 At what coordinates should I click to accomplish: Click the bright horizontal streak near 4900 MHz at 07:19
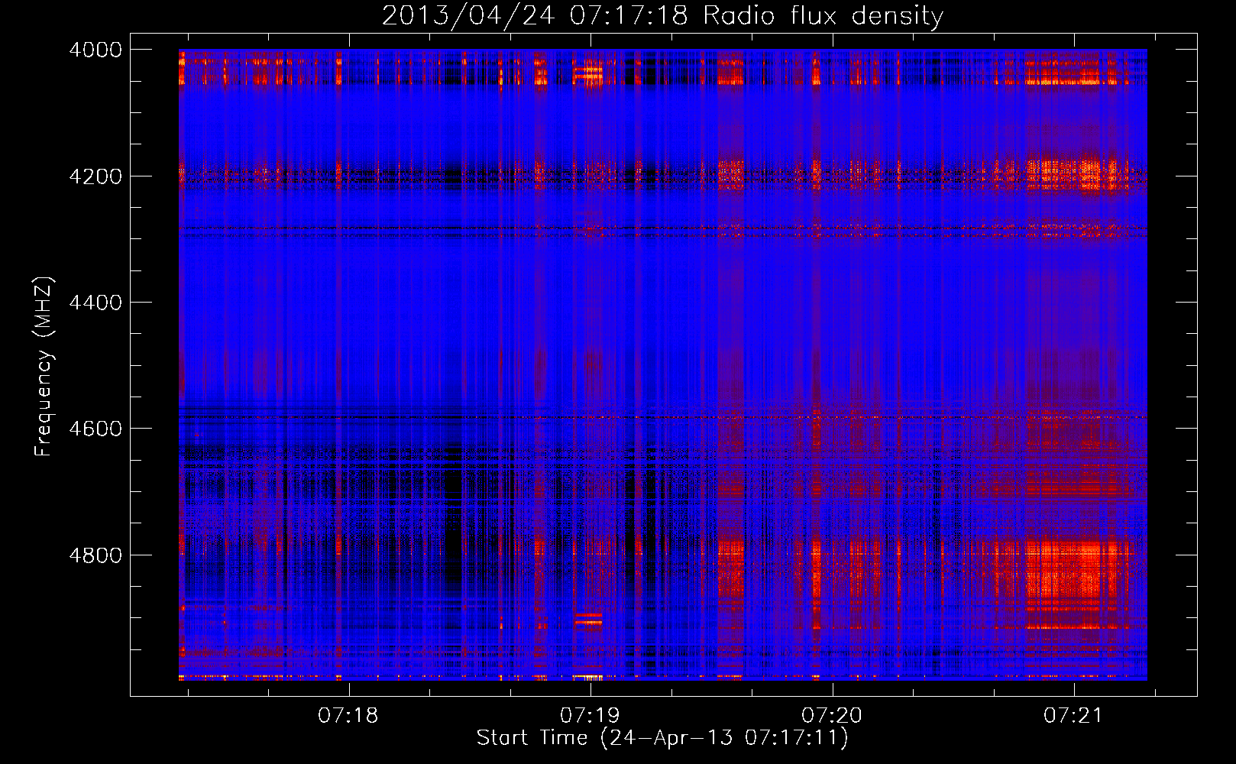[x=588, y=618]
